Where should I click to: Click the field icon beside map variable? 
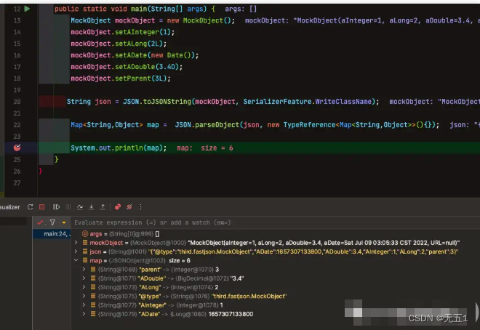pos(85,260)
